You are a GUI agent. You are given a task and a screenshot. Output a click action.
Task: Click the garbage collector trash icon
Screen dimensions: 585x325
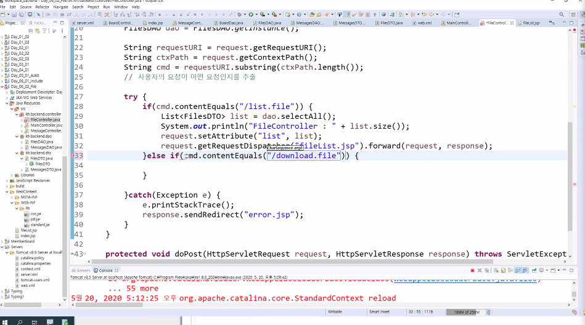point(489,312)
